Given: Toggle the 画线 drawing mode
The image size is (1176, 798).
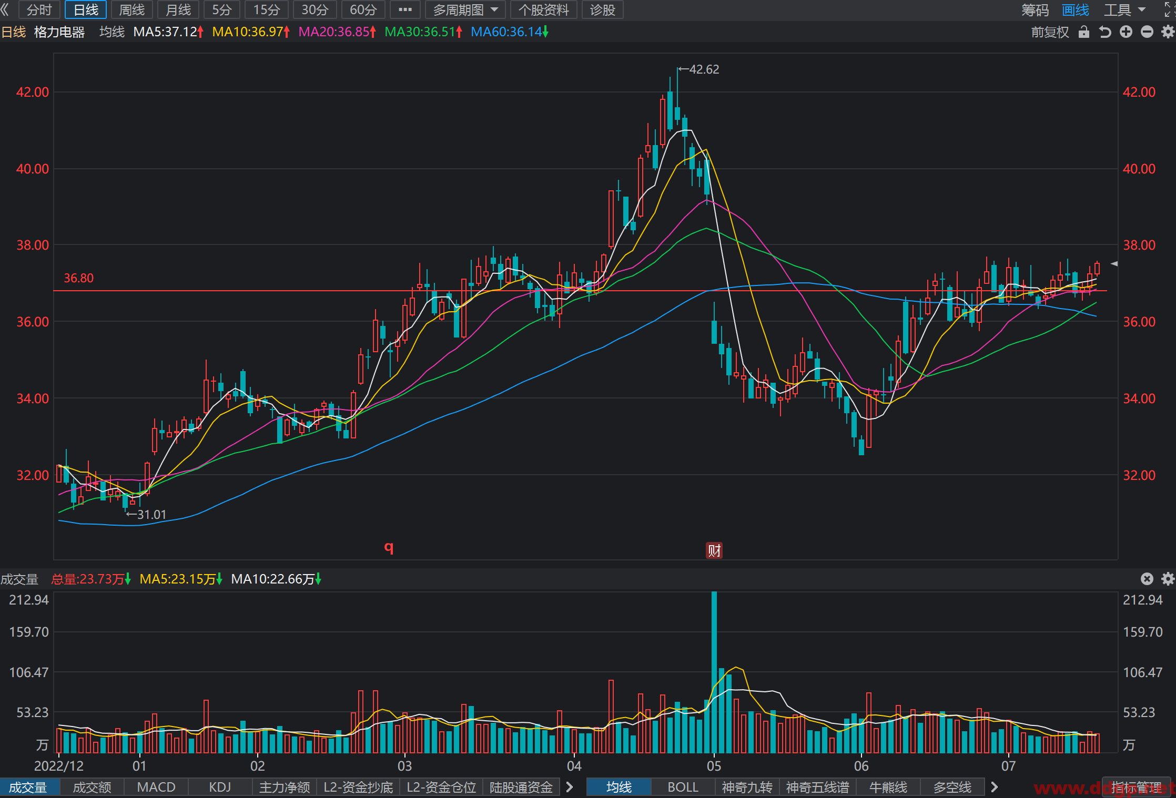Looking at the screenshot, I should click(1075, 10).
